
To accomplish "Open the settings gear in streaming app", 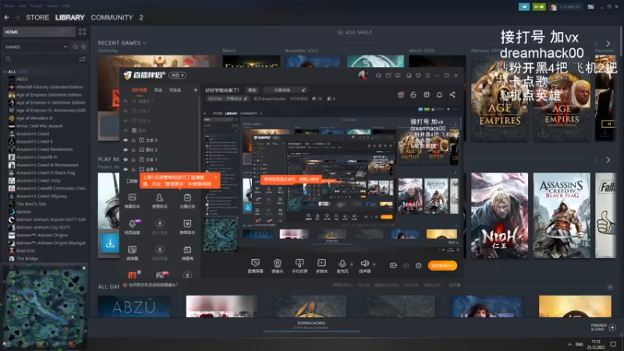I will click(x=419, y=265).
